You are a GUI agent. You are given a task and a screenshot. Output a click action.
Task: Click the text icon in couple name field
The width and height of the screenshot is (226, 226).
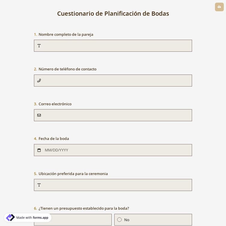point(39,46)
